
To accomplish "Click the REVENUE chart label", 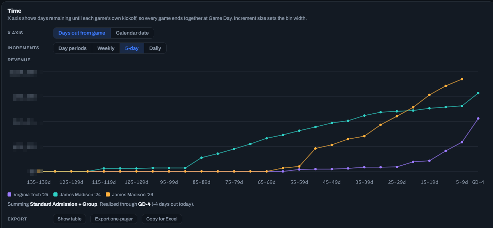I will click(19, 60).
